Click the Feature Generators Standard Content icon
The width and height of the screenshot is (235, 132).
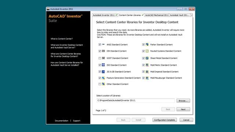(x=103, y=78)
